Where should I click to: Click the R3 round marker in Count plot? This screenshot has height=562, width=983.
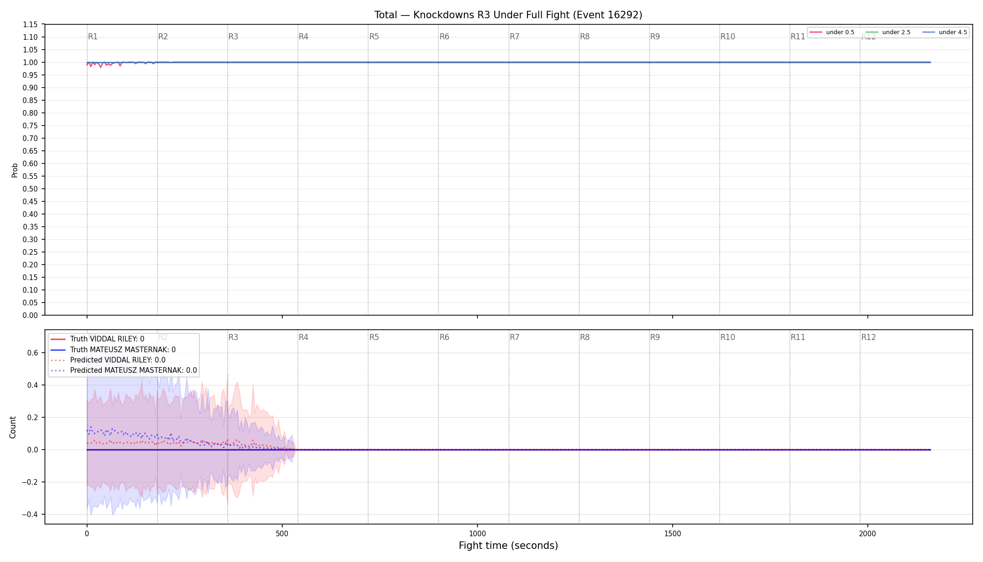click(x=233, y=337)
